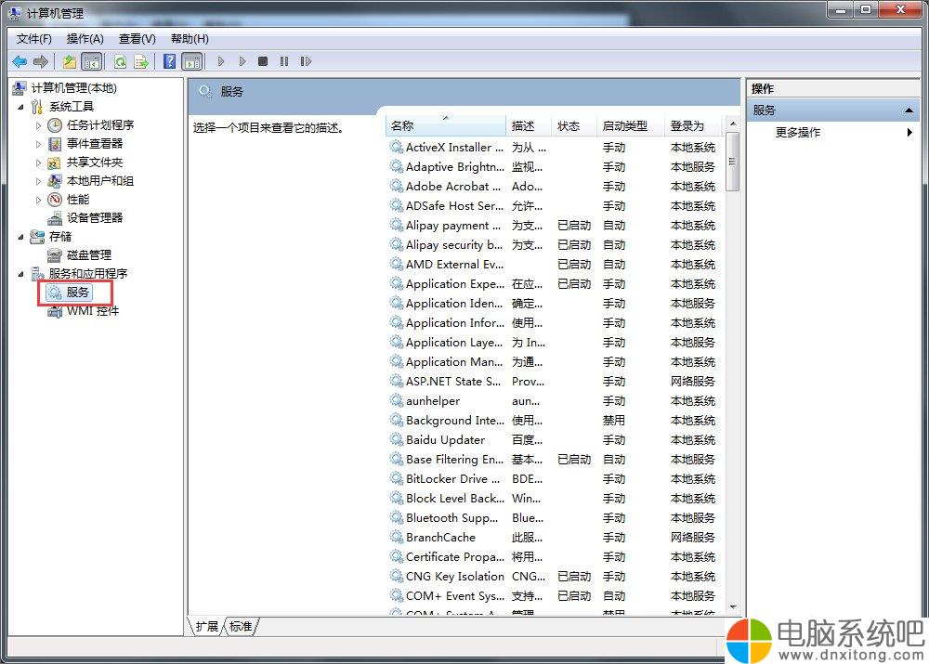Select 设备管理器 in the tree

pos(94,217)
